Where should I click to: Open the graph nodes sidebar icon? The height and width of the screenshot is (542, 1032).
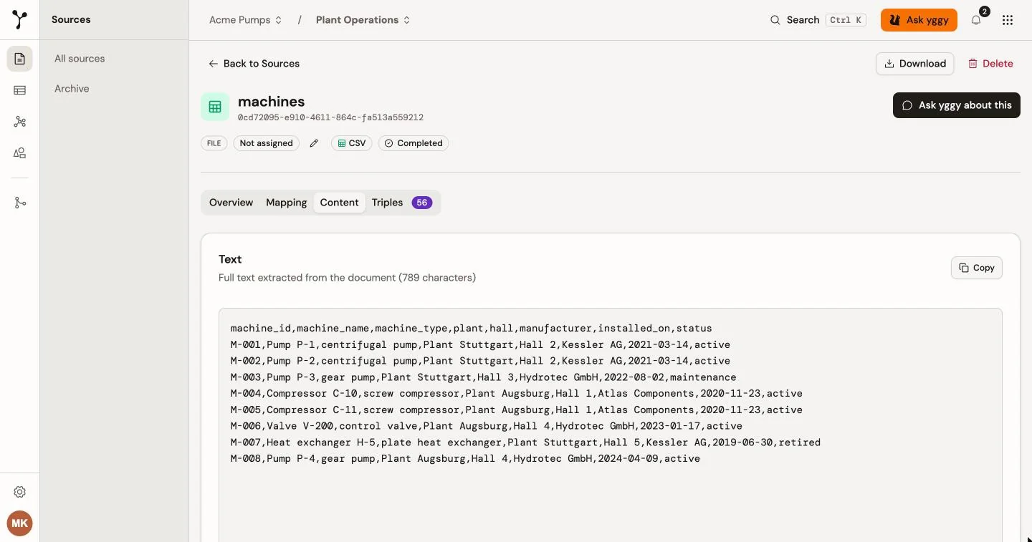[20, 122]
